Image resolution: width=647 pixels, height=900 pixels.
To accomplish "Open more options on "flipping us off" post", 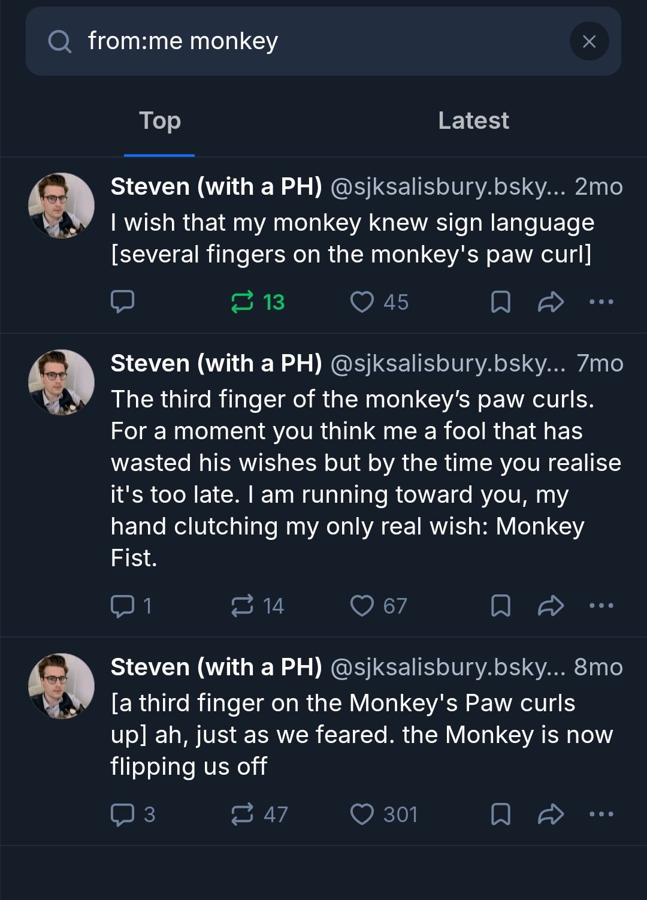I will coord(601,814).
